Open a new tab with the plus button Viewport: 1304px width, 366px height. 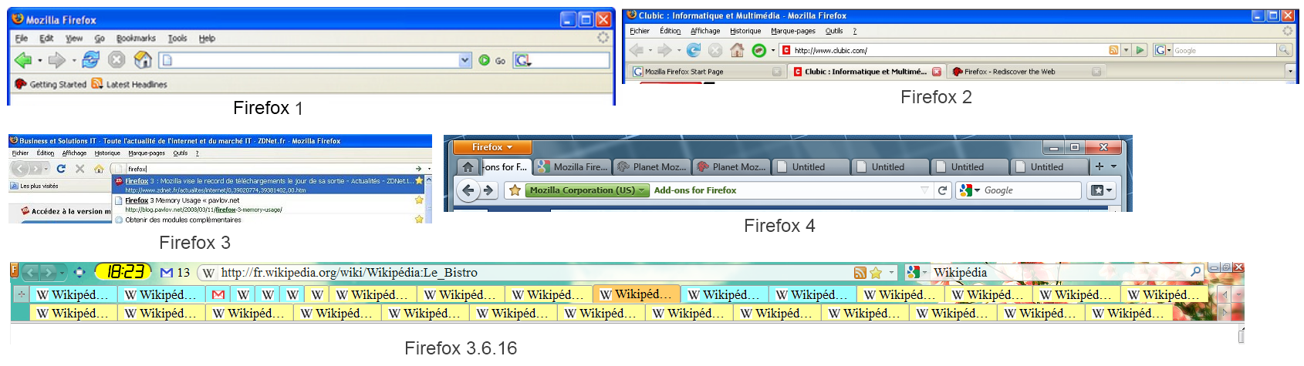(x=1099, y=166)
